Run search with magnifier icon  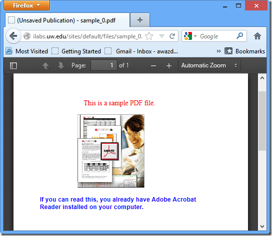coord(239,36)
